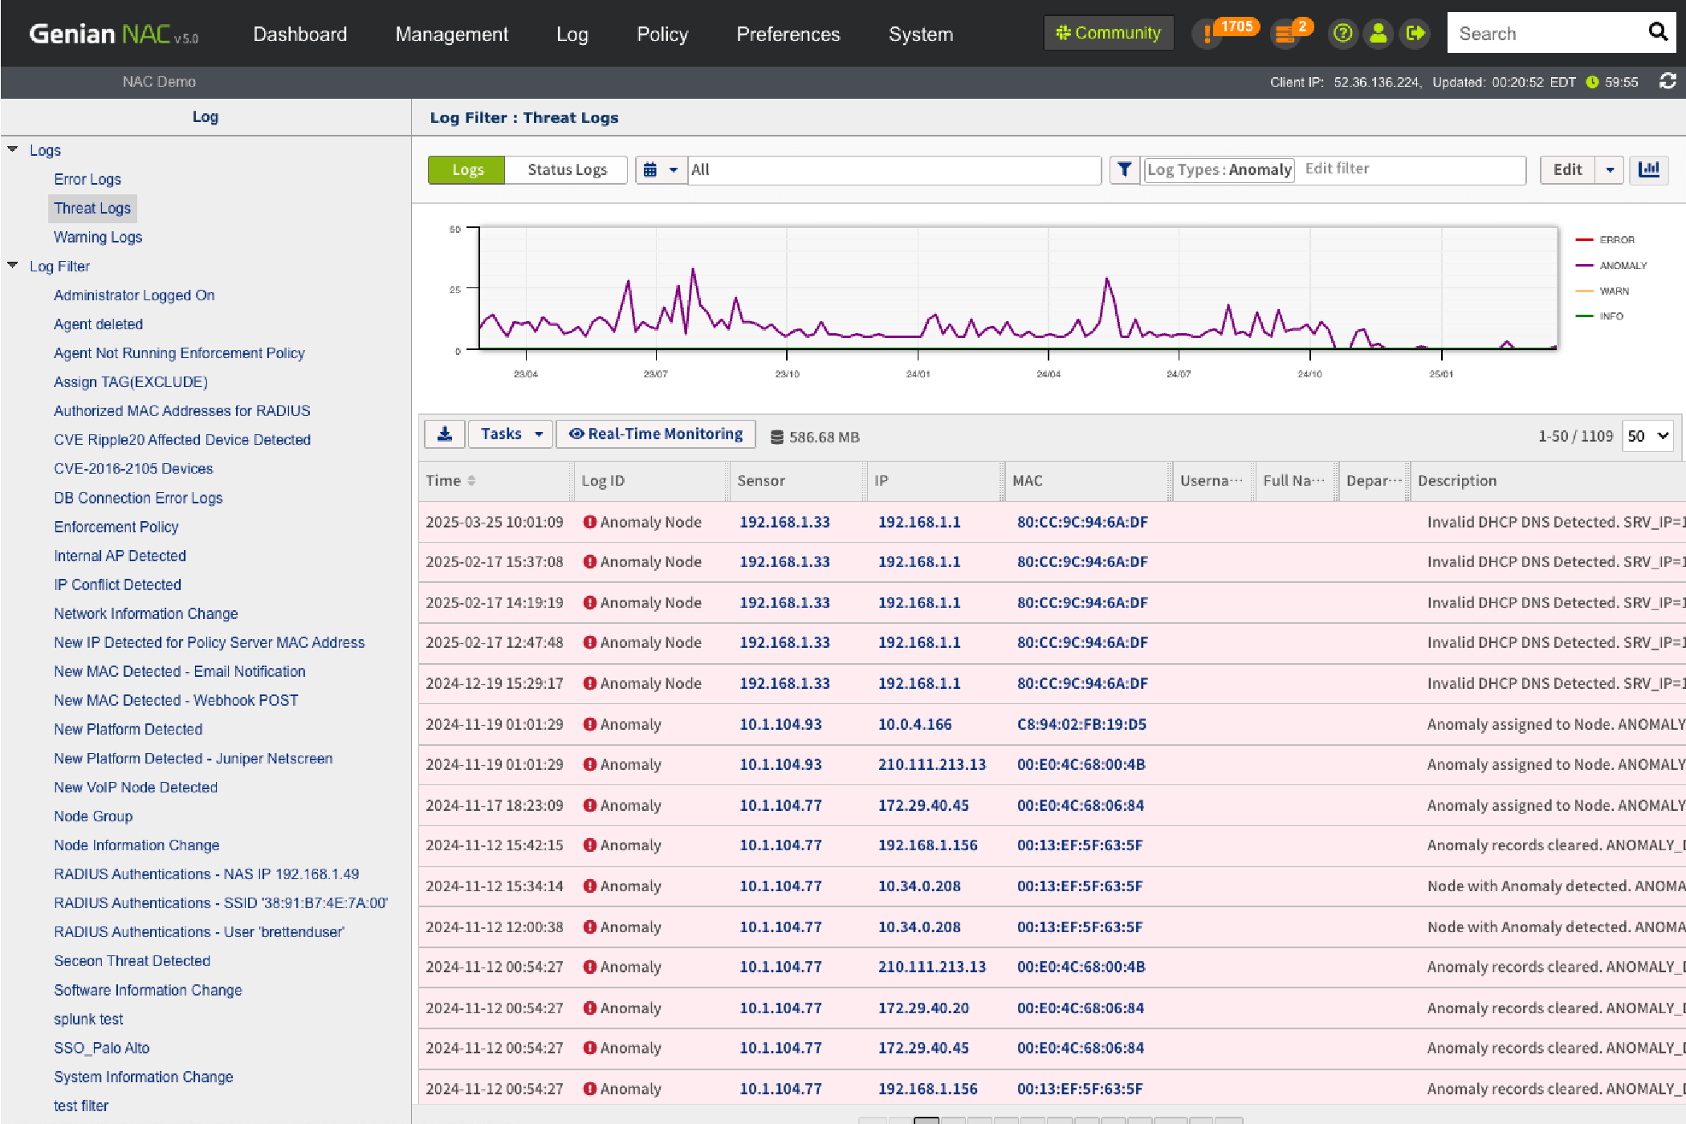
Task: Open the Policy menu
Action: click(662, 34)
